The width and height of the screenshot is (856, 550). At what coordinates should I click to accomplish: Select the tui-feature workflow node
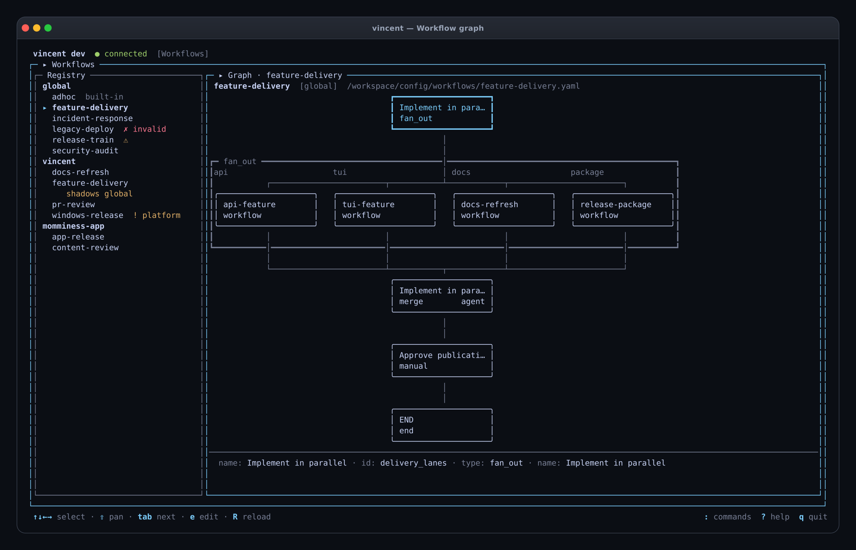pos(385,210)
